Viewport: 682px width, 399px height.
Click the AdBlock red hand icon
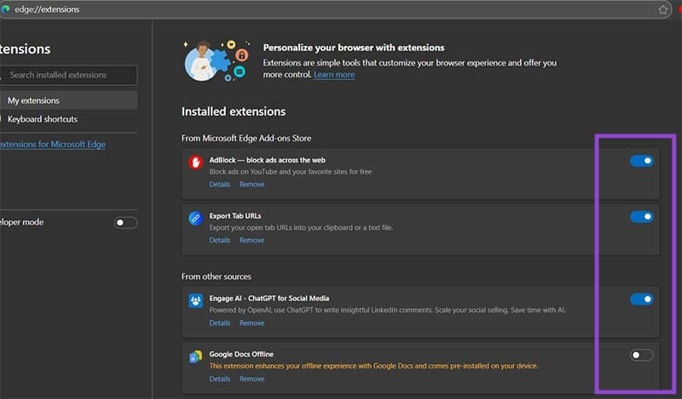(196, 162)
